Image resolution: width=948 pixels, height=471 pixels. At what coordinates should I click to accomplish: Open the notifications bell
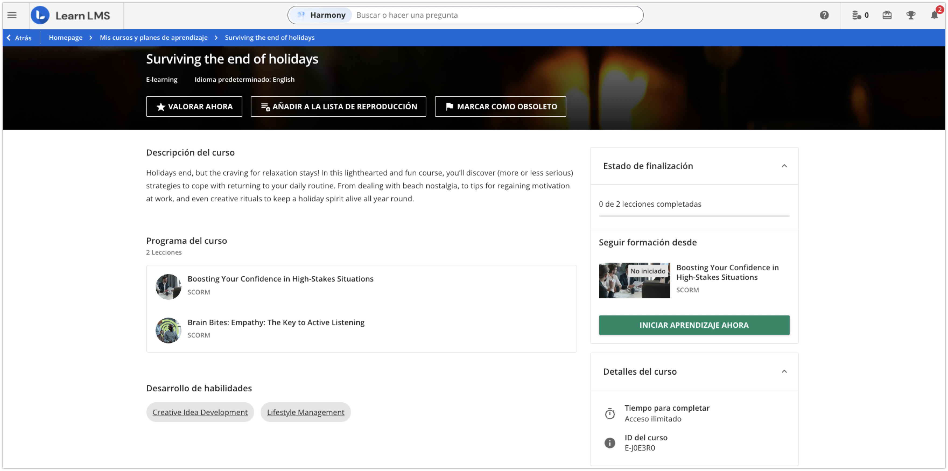[x=934, y=15]
